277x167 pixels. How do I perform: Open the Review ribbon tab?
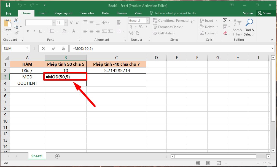[x=121, y=13]
